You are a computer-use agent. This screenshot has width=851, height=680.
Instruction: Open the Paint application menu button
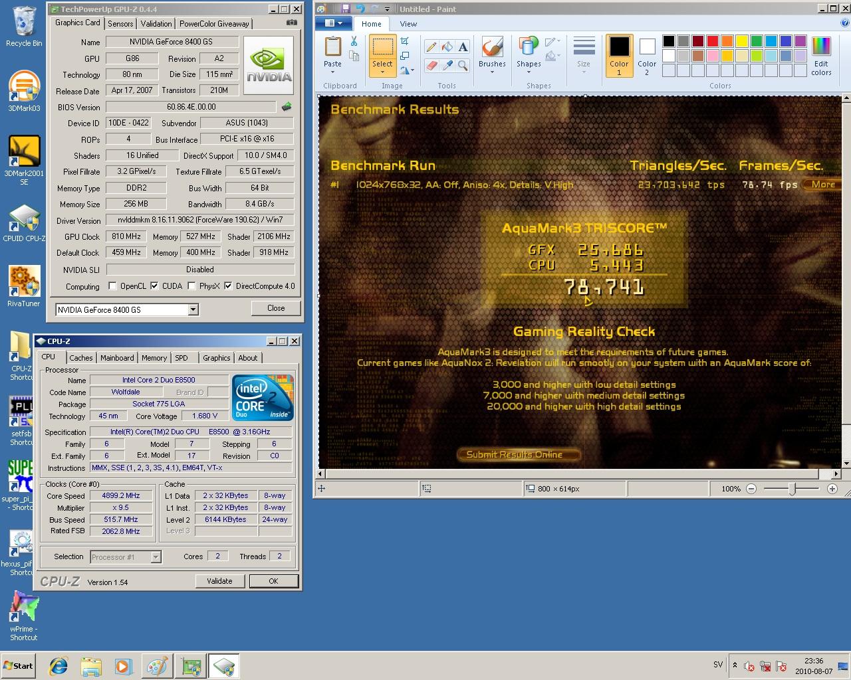click(334, 23)
